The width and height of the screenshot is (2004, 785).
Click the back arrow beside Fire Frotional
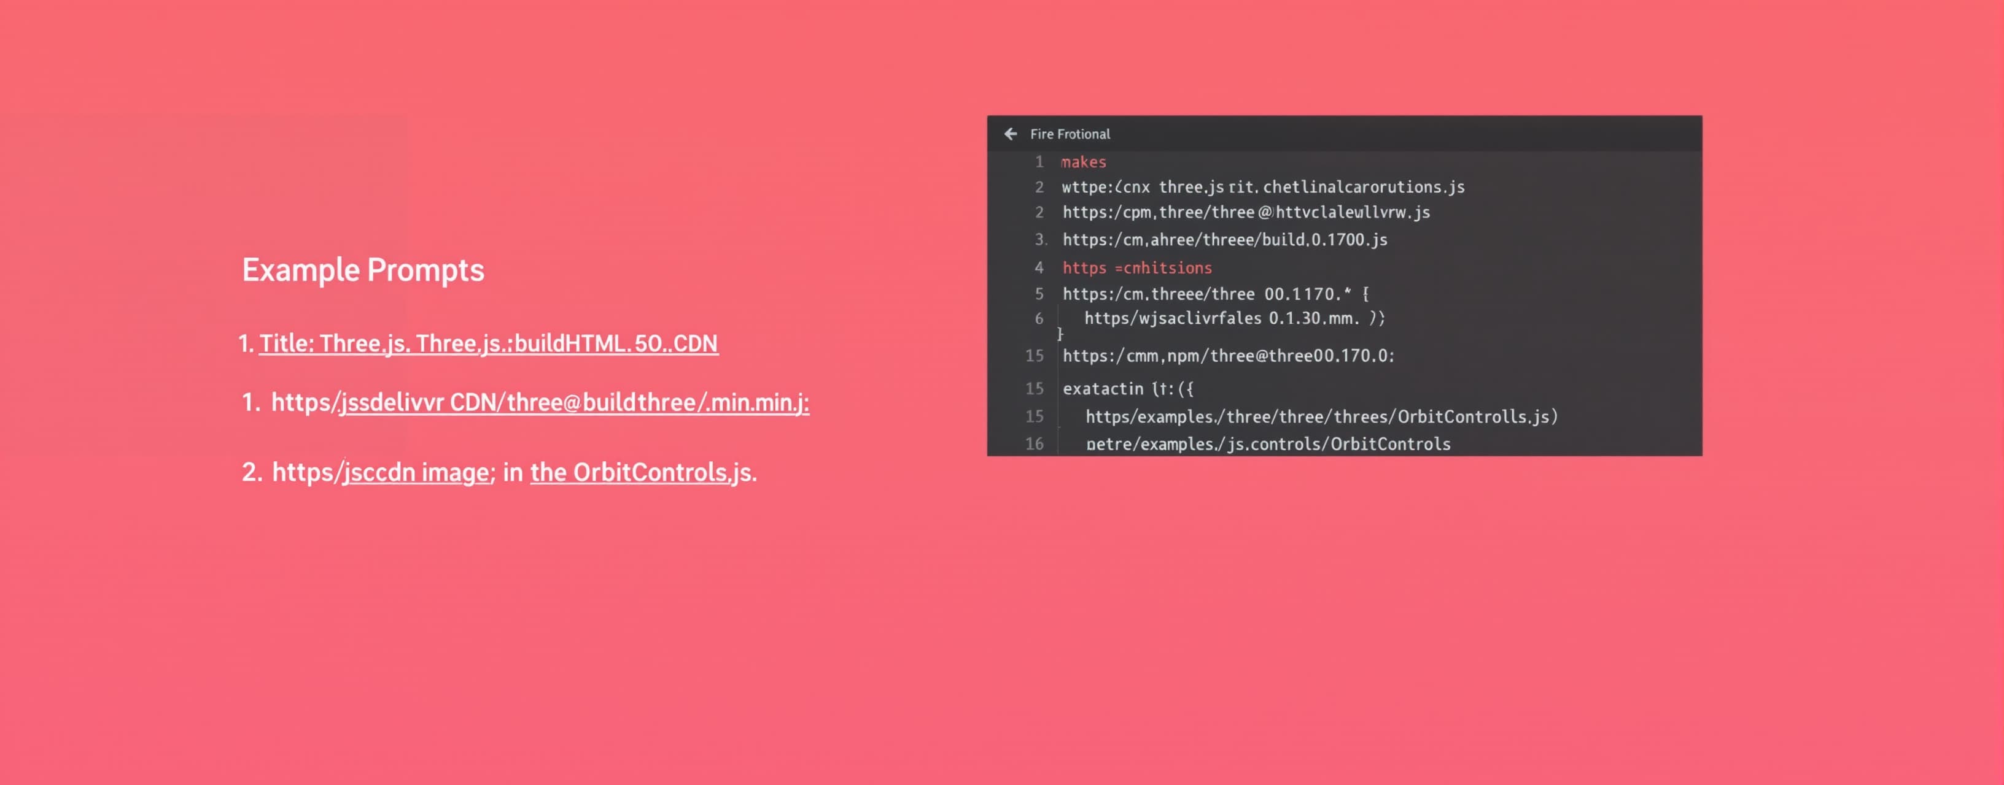click(x=1010, y=134)
